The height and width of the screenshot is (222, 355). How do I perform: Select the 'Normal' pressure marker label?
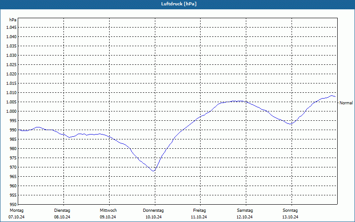click(346, 103)
